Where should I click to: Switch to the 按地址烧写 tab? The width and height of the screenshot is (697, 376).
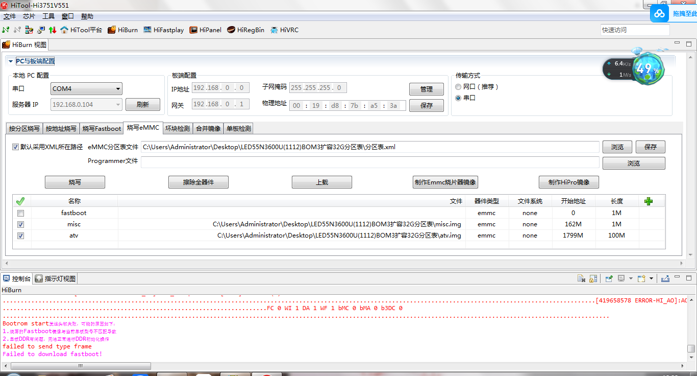point(61,129)
